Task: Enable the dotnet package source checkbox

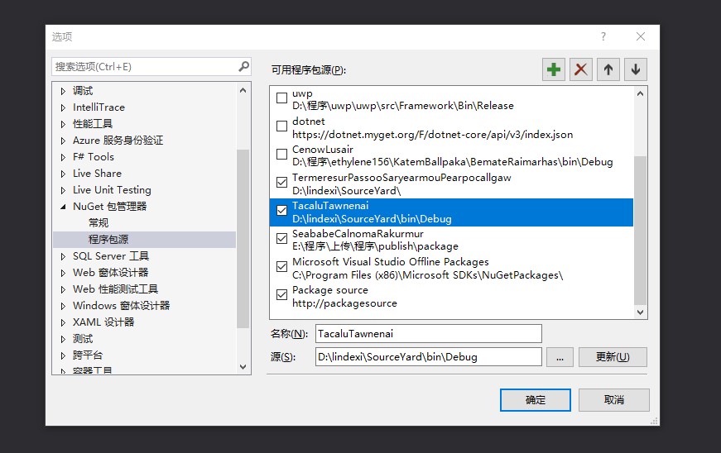Action: 282,127
